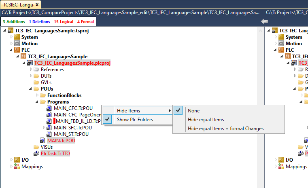Click the Motion node icon in left tree
308x188 pixels.
tap(17, 44)
